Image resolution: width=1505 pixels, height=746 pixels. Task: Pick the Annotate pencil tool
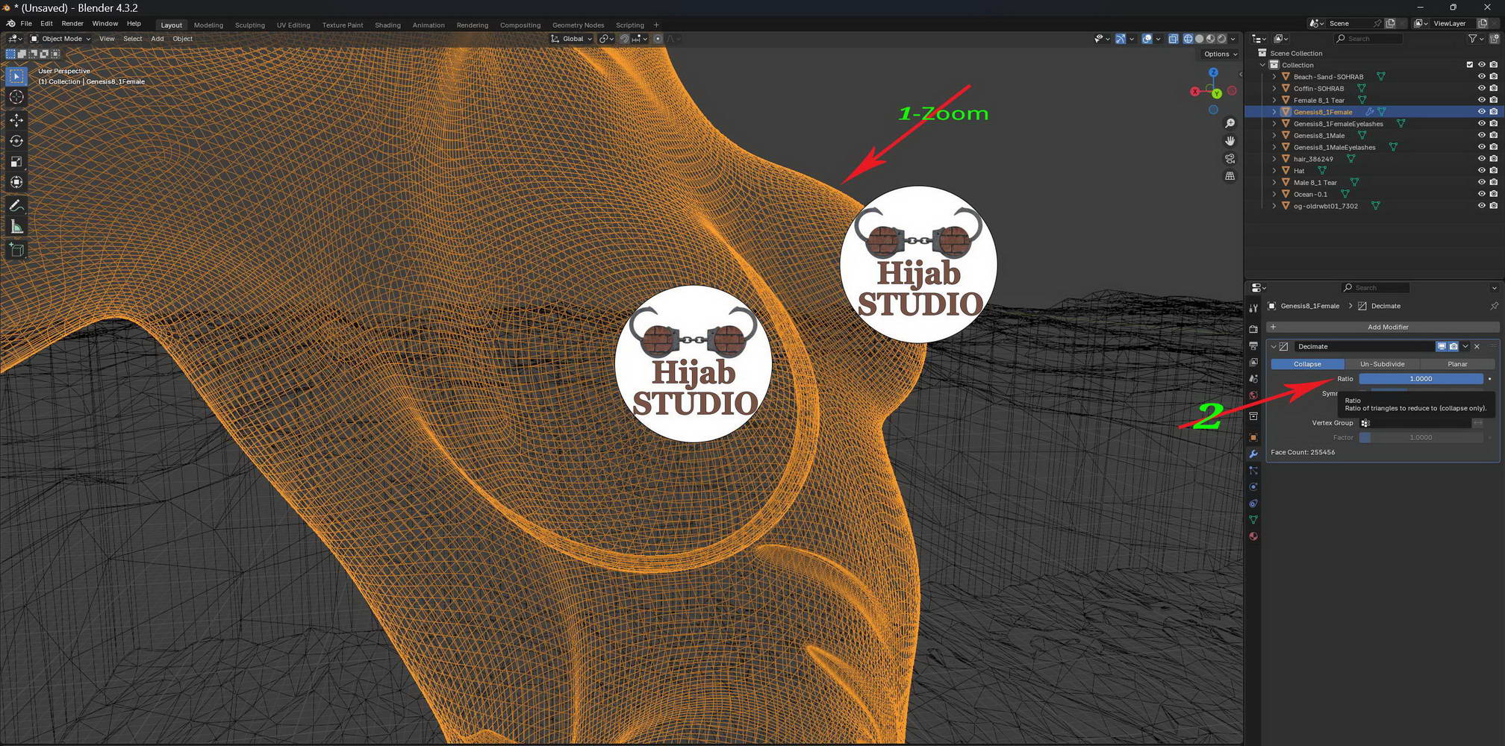16,206
